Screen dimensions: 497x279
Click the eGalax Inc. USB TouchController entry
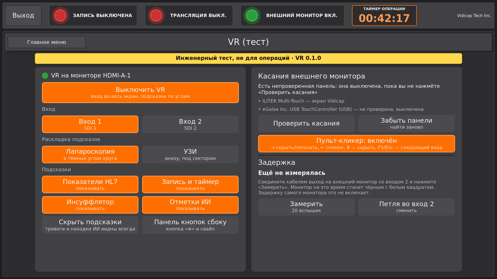tap(341, 109)
